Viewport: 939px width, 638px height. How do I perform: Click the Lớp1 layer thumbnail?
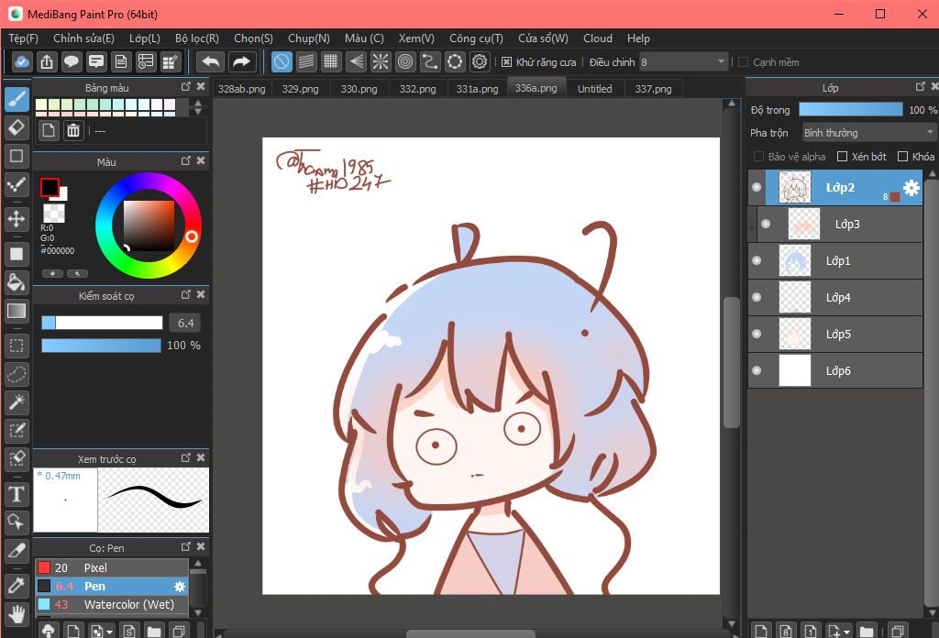794,261
